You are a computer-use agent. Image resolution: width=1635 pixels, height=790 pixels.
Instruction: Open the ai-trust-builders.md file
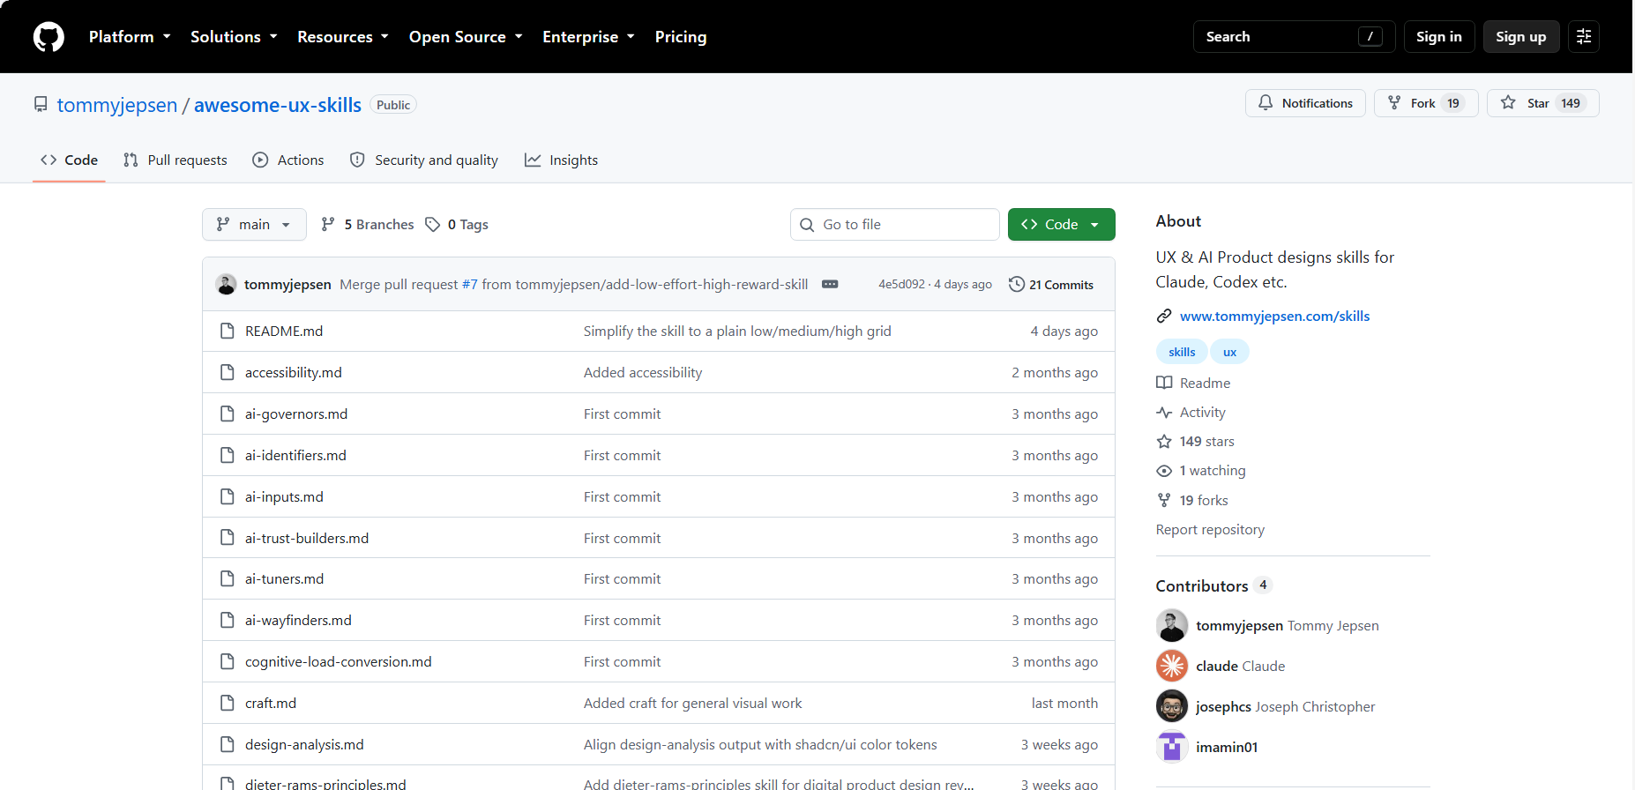coord(307,539)
